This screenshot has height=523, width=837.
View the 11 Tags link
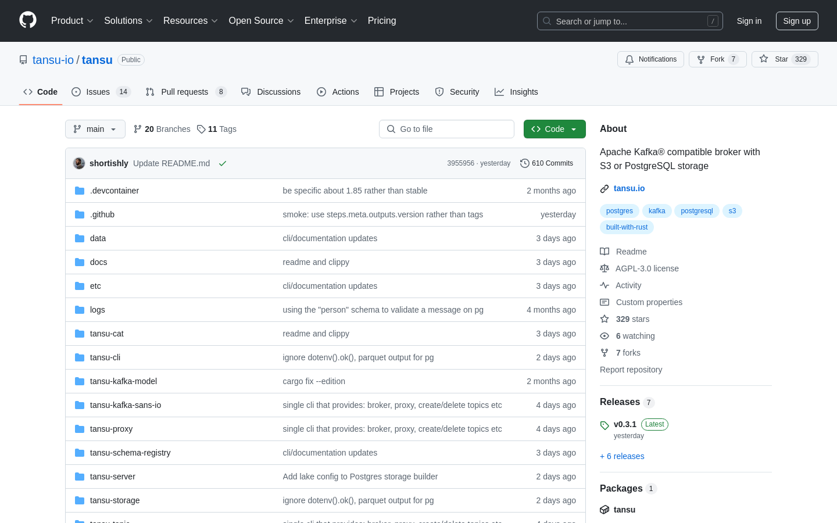pos(217,129)
